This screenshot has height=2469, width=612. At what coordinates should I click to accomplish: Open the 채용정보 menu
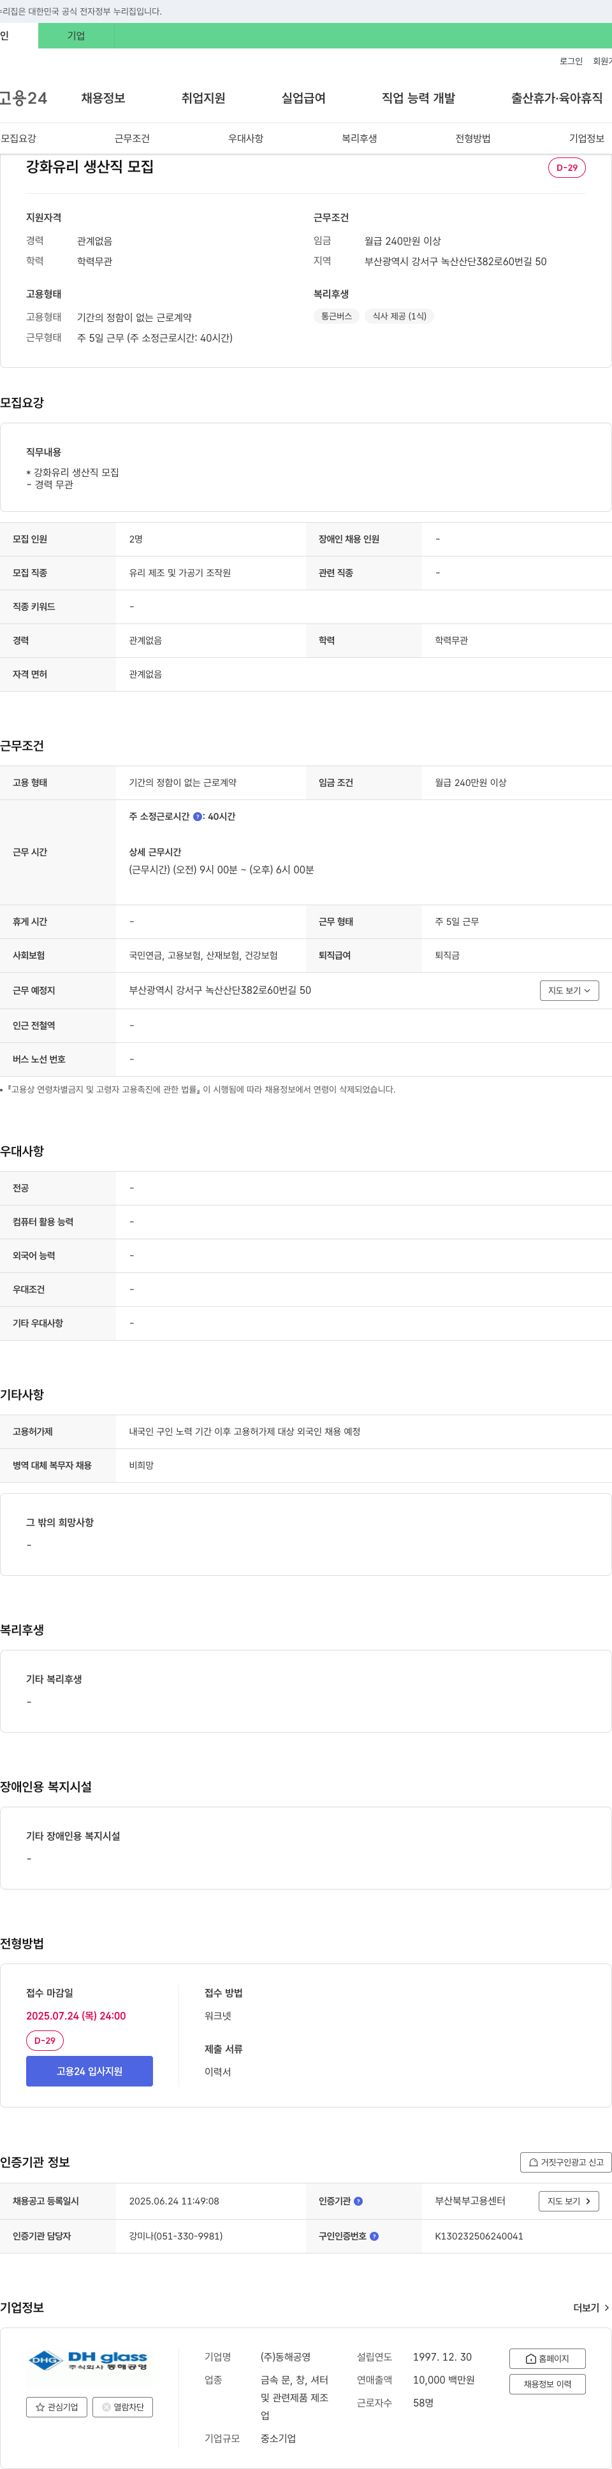click(103, 99)
